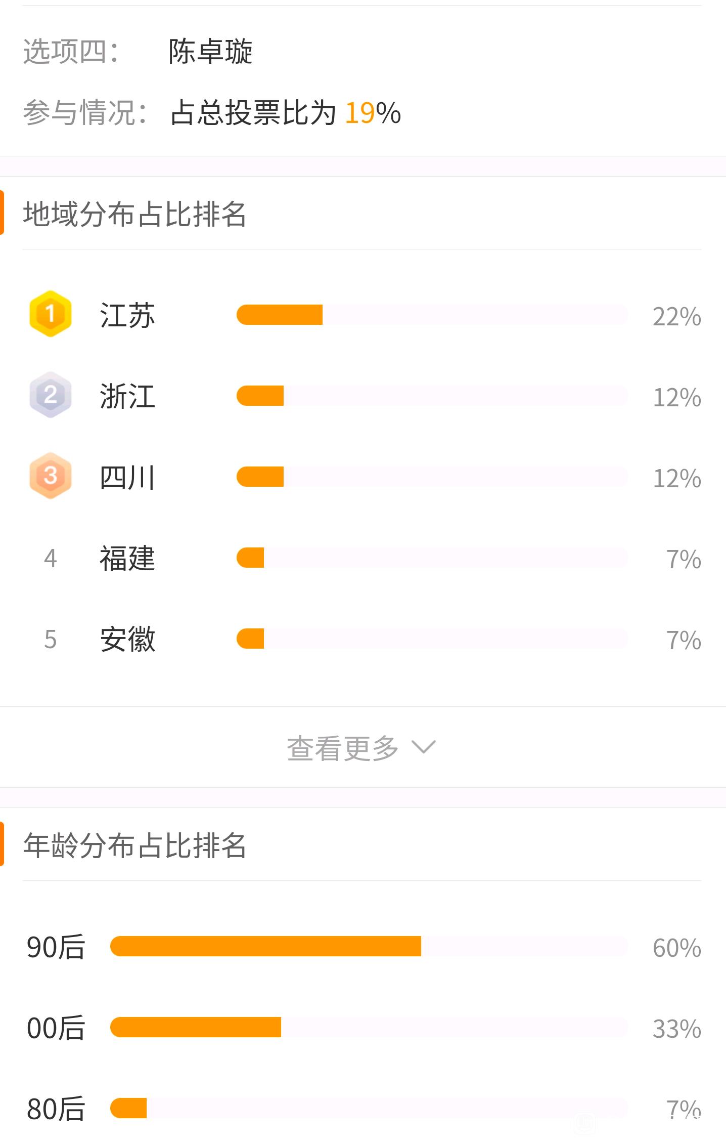Tap the 查看更多 text link
Image resolution: width=726 pixels, height=1143 pixels.
343,748
